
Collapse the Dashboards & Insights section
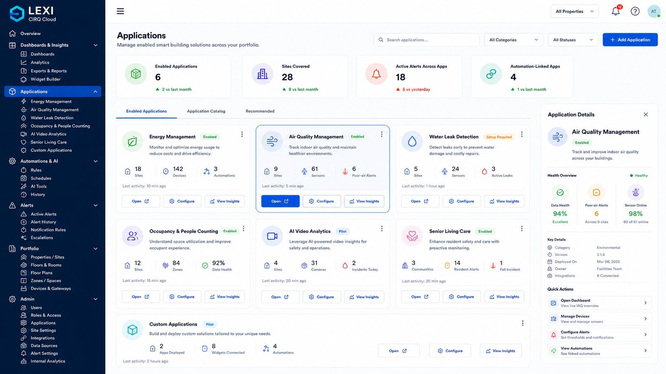click(x=96, y=45)
